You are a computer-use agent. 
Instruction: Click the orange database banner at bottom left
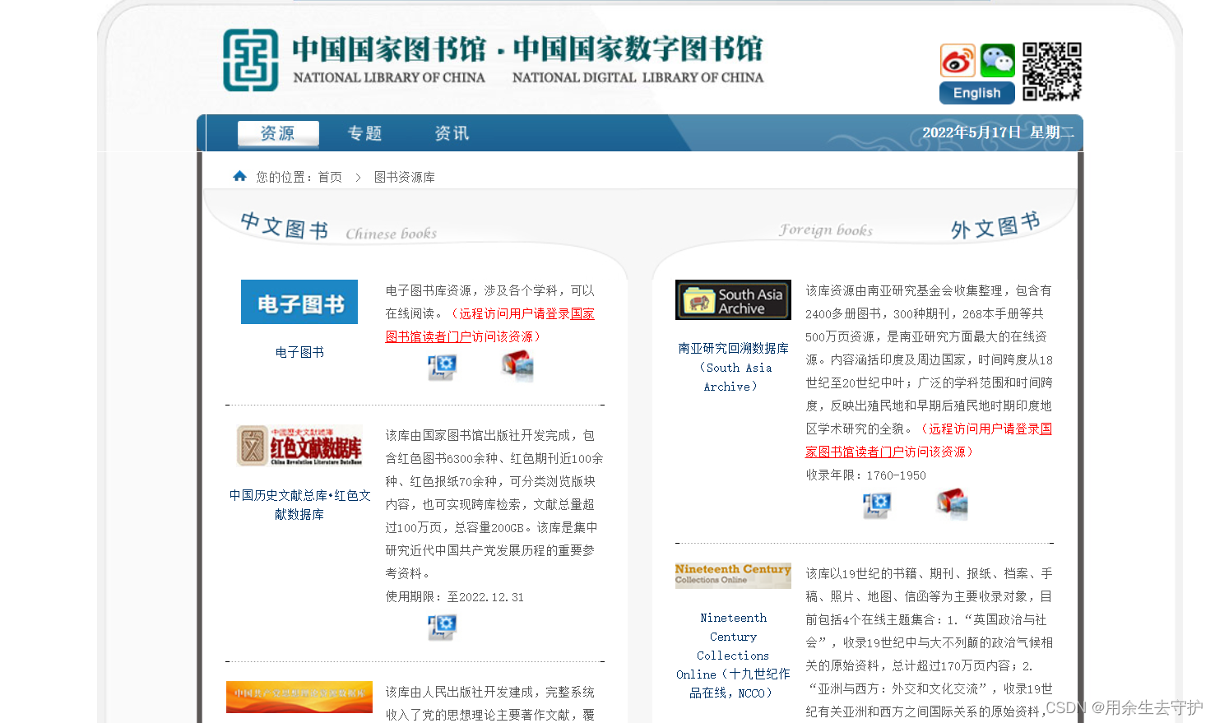pyautogui.click(x=299, y=696)
